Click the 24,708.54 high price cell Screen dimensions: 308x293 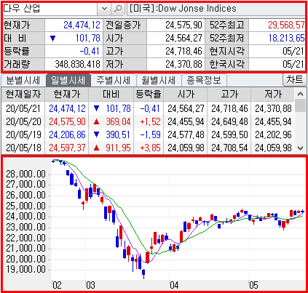(x=229, y=148)
